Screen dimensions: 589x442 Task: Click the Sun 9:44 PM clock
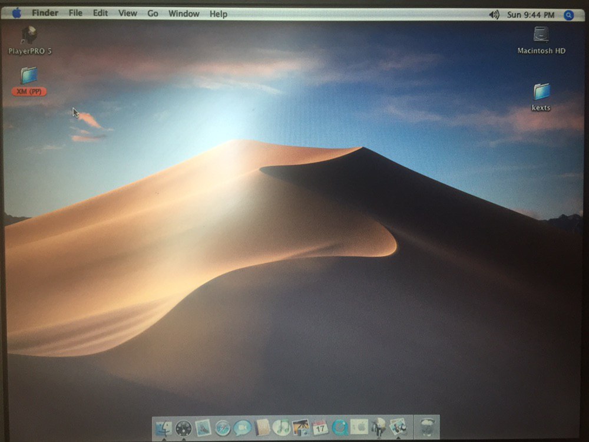tap(531, 15)
